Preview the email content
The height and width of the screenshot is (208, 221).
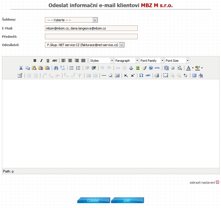[x=179, y=68]
